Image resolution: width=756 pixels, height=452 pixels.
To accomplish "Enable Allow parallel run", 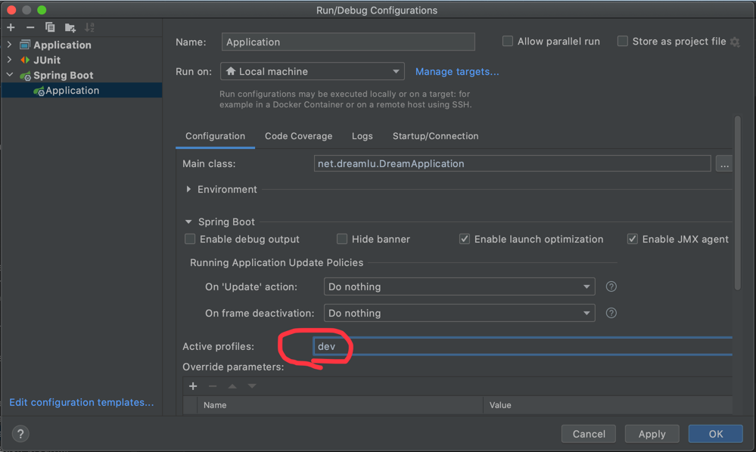I will [x=507, y=42].
